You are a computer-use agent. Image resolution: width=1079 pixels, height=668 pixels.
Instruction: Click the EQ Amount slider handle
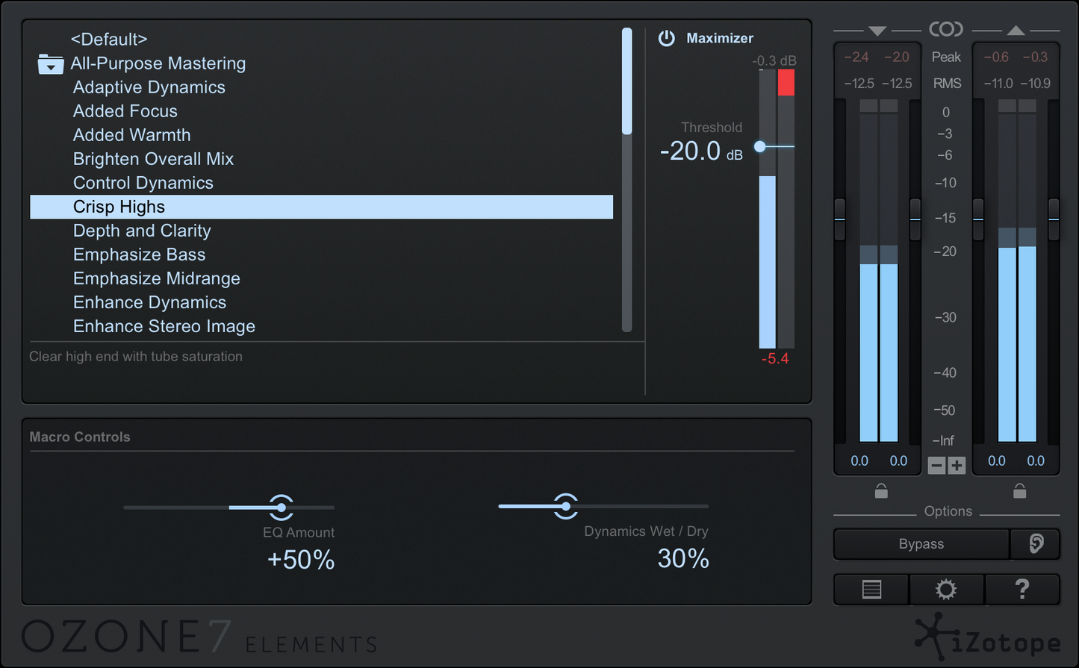point(282,508)
